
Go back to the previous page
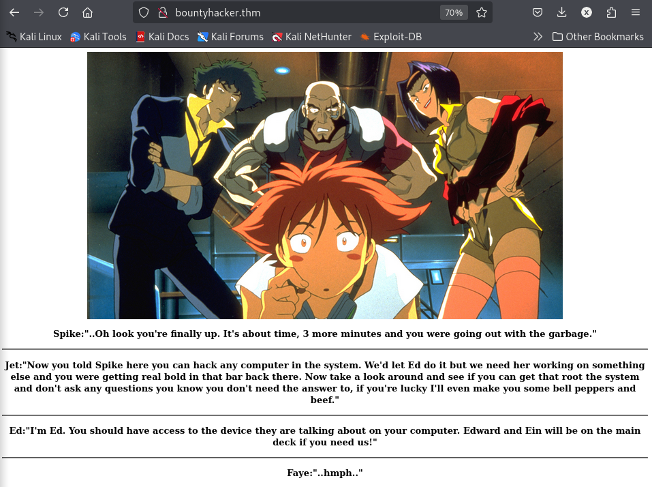coord(14,12)
